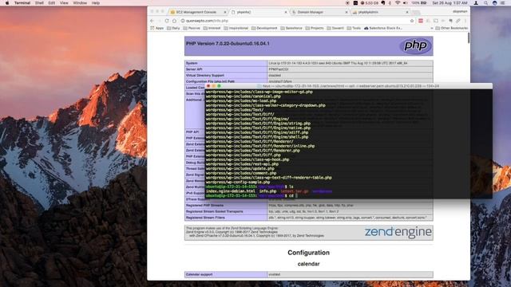511x287 pixels.
Task: Open the Tools bookmarks folder
Action: coord(354,29)
